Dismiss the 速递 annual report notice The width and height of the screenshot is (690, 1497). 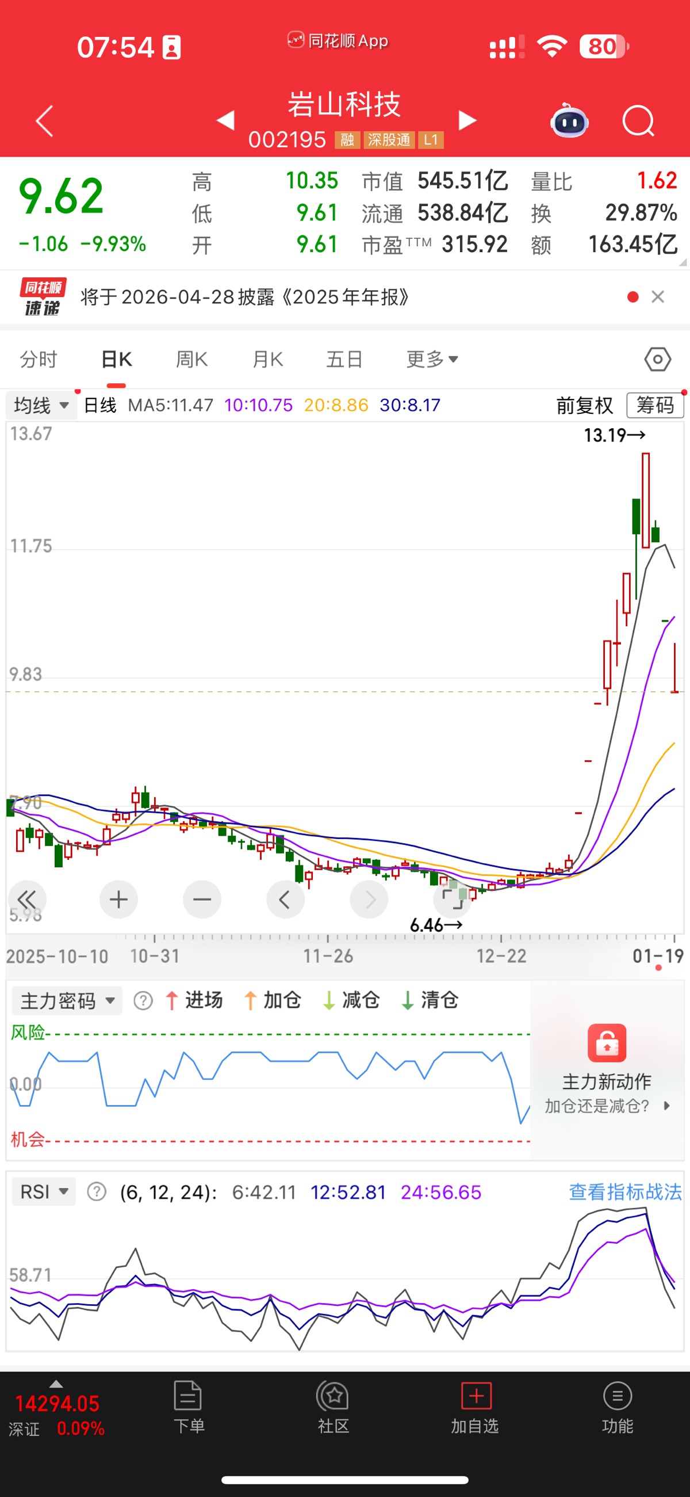point(657,297)
